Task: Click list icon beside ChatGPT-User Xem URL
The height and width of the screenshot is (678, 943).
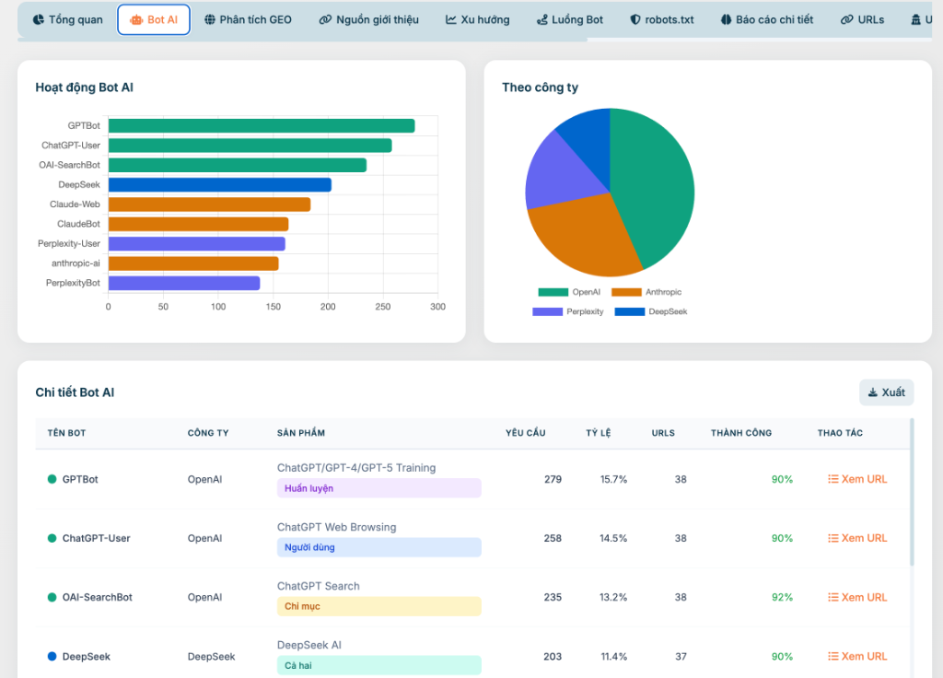Action: tap(832, 538)
